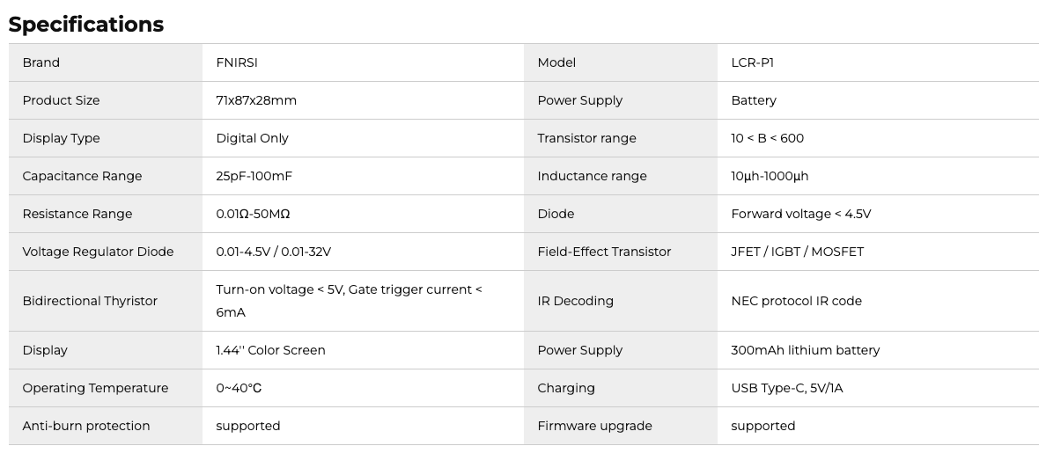The image size is (1046, 468).
Task: Click the NEC protocol IR code value
Action: click(x=797, y=301)
